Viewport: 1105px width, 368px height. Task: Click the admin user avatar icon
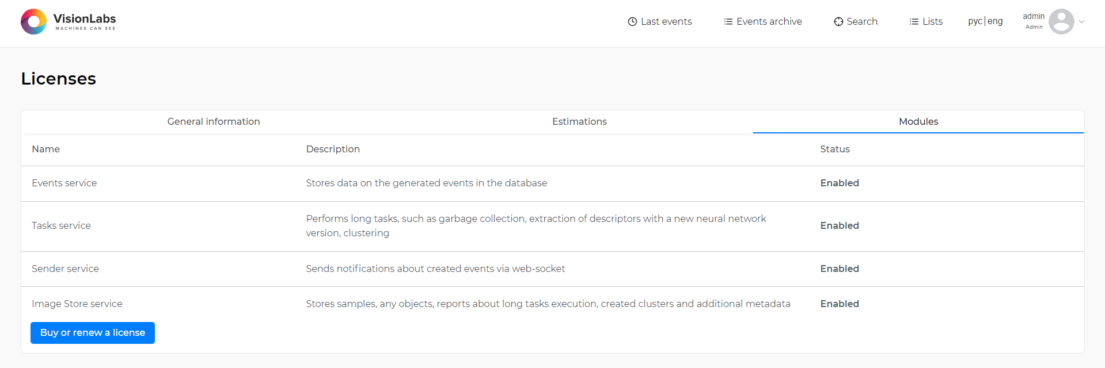point(1061,21)
